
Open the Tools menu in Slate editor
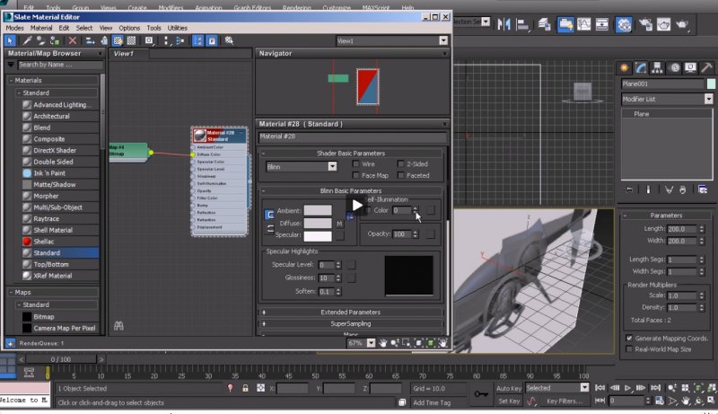click(153, 28)
